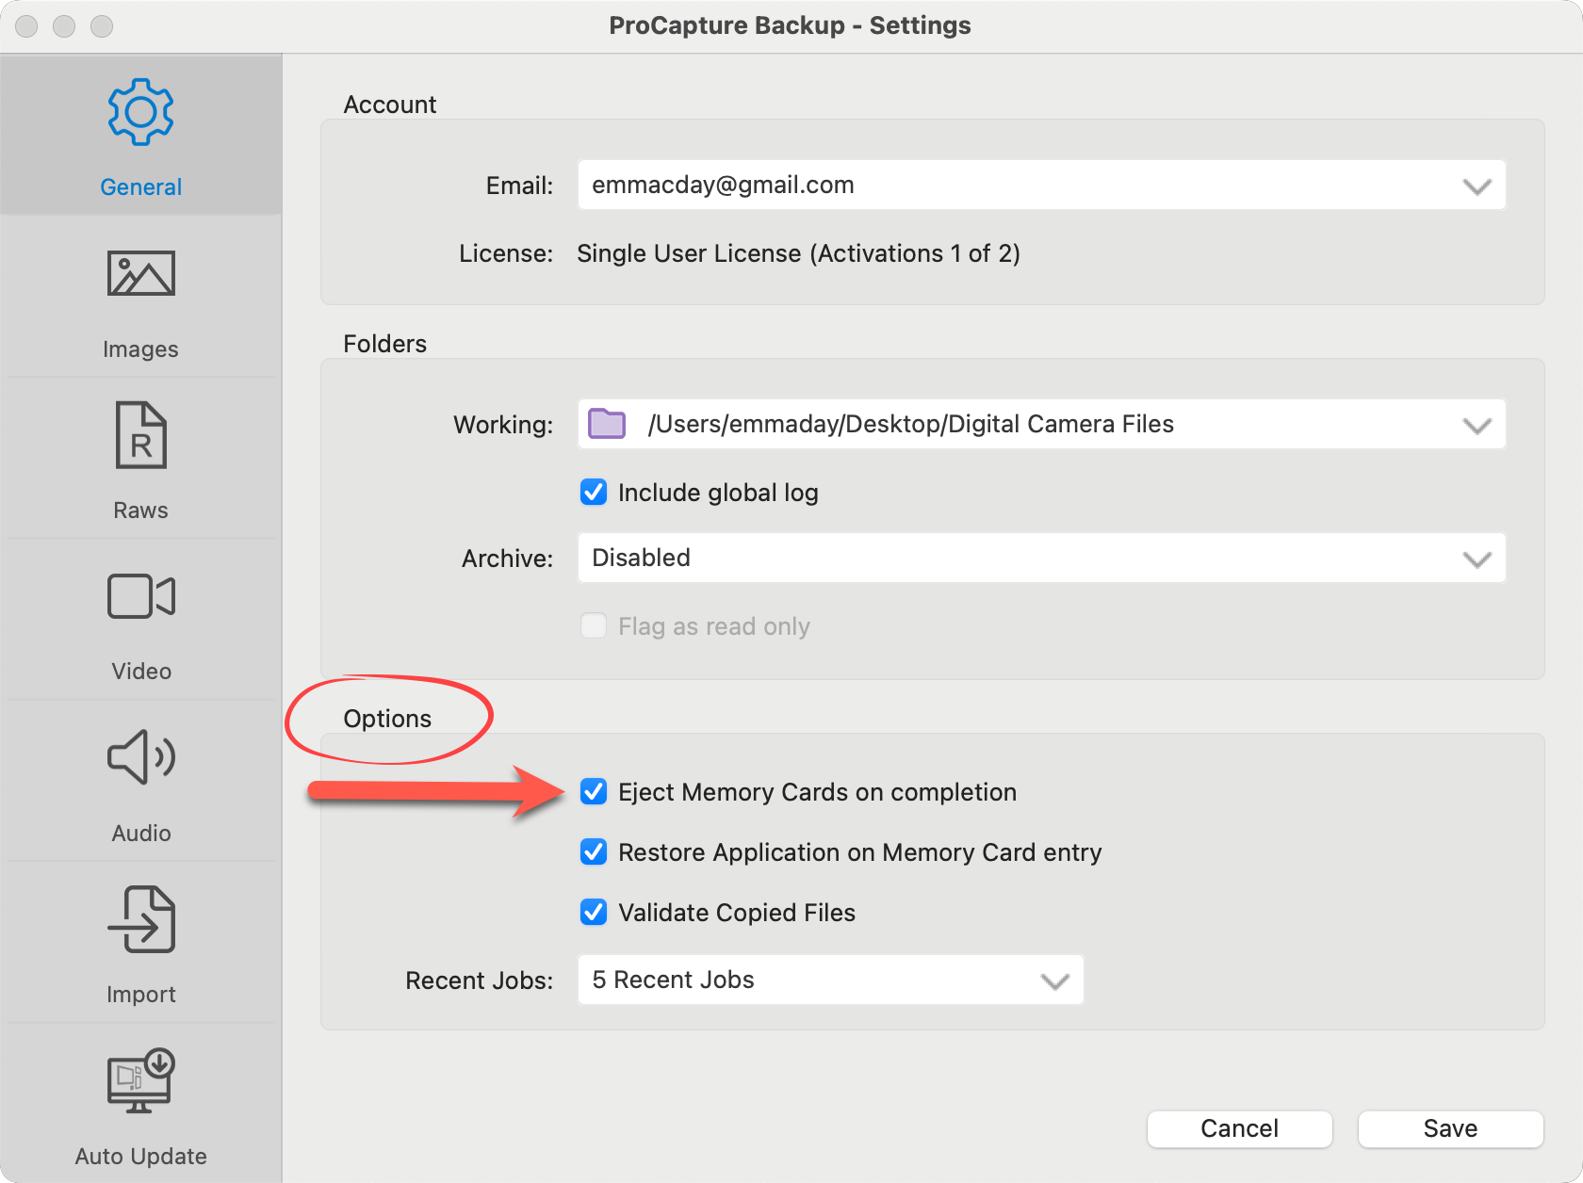Click the Auto Update label in sidebar

click(140, 1157)
